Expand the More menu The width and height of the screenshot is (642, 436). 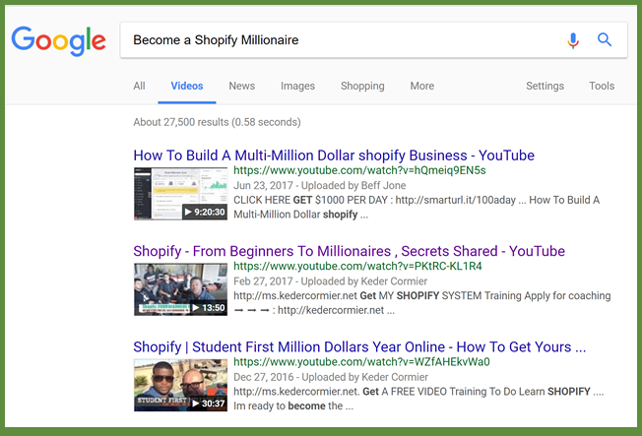point(422,86)
